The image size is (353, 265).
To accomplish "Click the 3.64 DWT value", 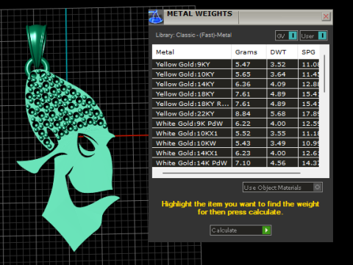I will coord(278,74).
